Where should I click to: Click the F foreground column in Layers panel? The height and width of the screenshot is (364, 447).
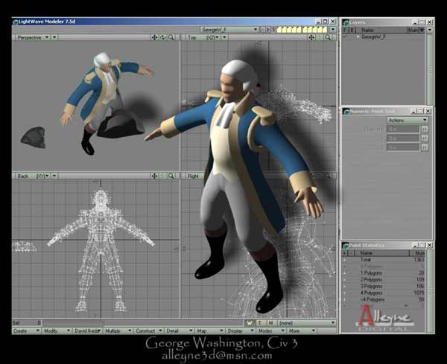pos(345,30)
